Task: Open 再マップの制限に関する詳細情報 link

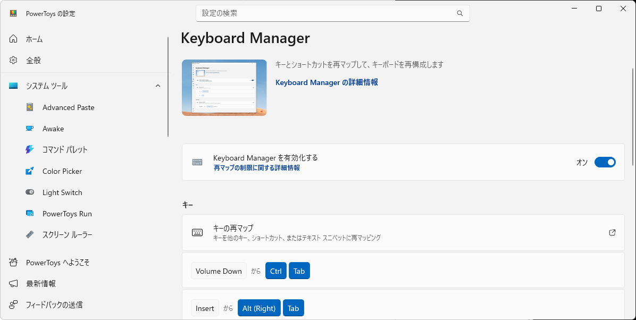Action: [x=256, y=168]
